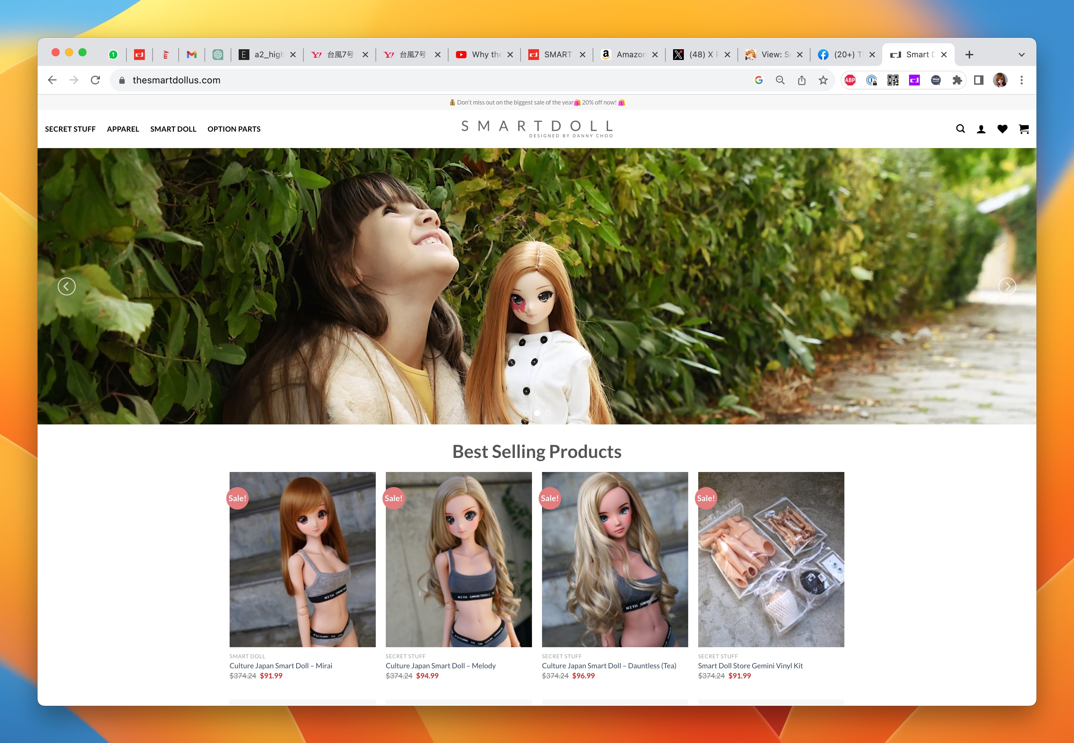Open the OPTION PARTS menu
This screenshot has height=743, width=1074.
[234, 129]
